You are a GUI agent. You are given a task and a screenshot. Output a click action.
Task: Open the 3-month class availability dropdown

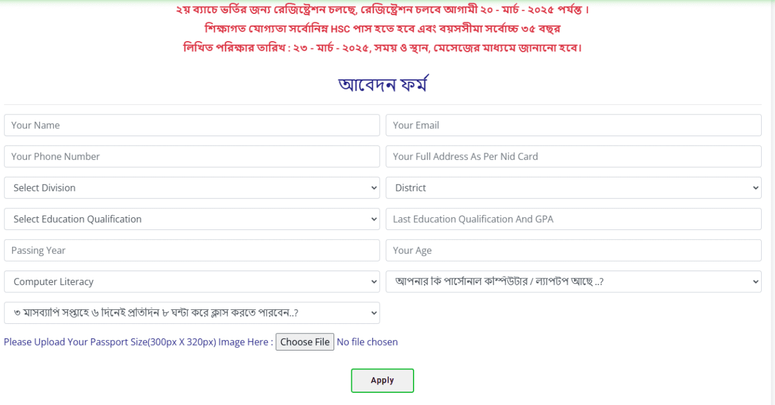pos(192,313)
